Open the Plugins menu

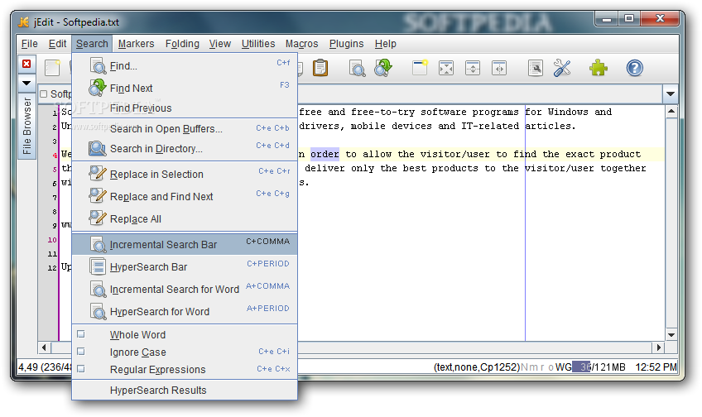tap(347, 44)
